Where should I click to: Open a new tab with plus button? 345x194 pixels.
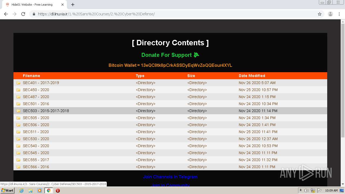[73, 5]
